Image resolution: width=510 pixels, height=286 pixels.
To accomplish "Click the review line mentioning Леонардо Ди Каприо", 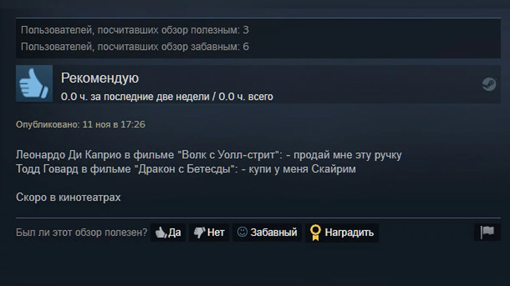I will click(x=209, y=155).
